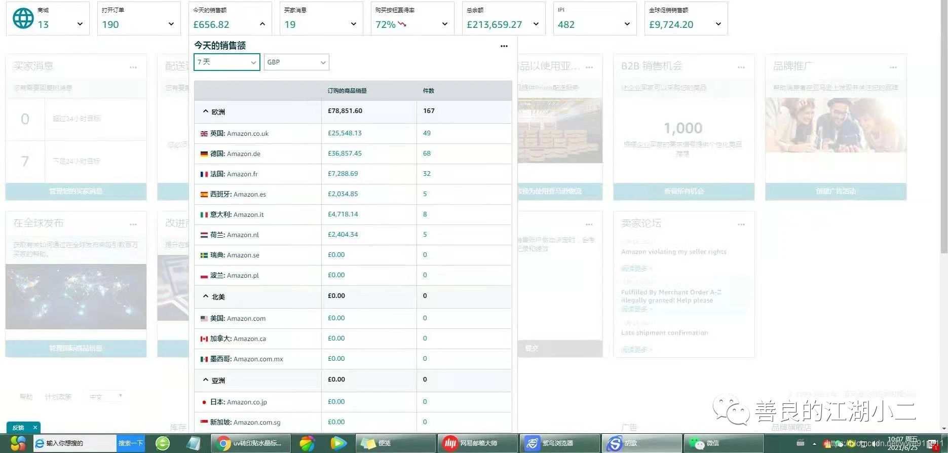Open the 品牌推广 card three-dot menu
The image size is (948, 453).
coord(893,67)
